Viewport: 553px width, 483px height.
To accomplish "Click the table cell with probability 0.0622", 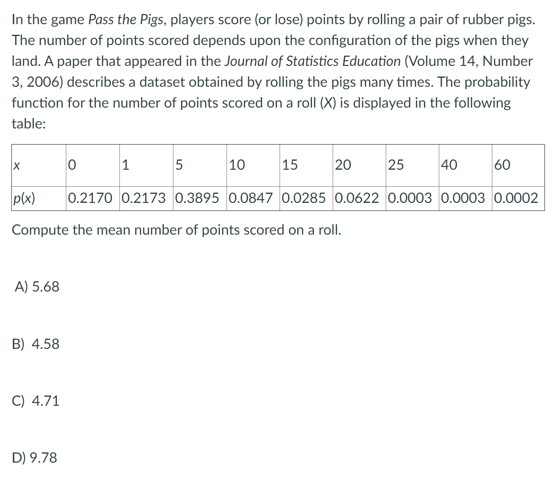I will click(x=359, y=198).
